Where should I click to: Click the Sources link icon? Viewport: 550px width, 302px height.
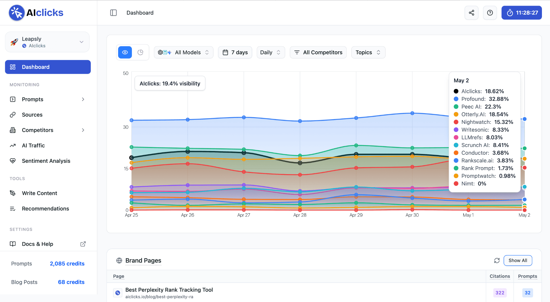tap(13, 115)
